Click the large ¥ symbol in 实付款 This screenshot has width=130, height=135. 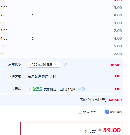100,130
